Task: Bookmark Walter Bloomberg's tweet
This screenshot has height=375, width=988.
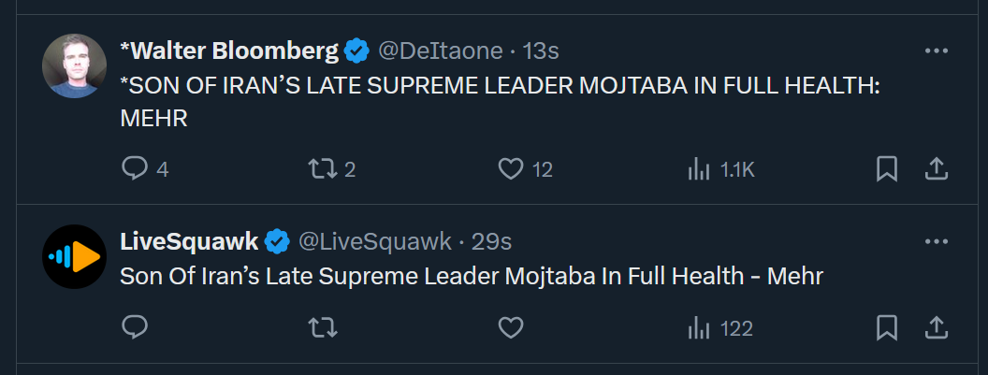Action: tap(887, 169)
